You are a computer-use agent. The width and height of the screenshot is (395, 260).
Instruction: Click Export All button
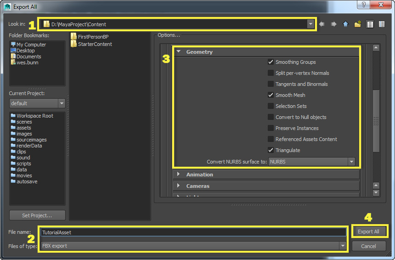click(368, 232)
